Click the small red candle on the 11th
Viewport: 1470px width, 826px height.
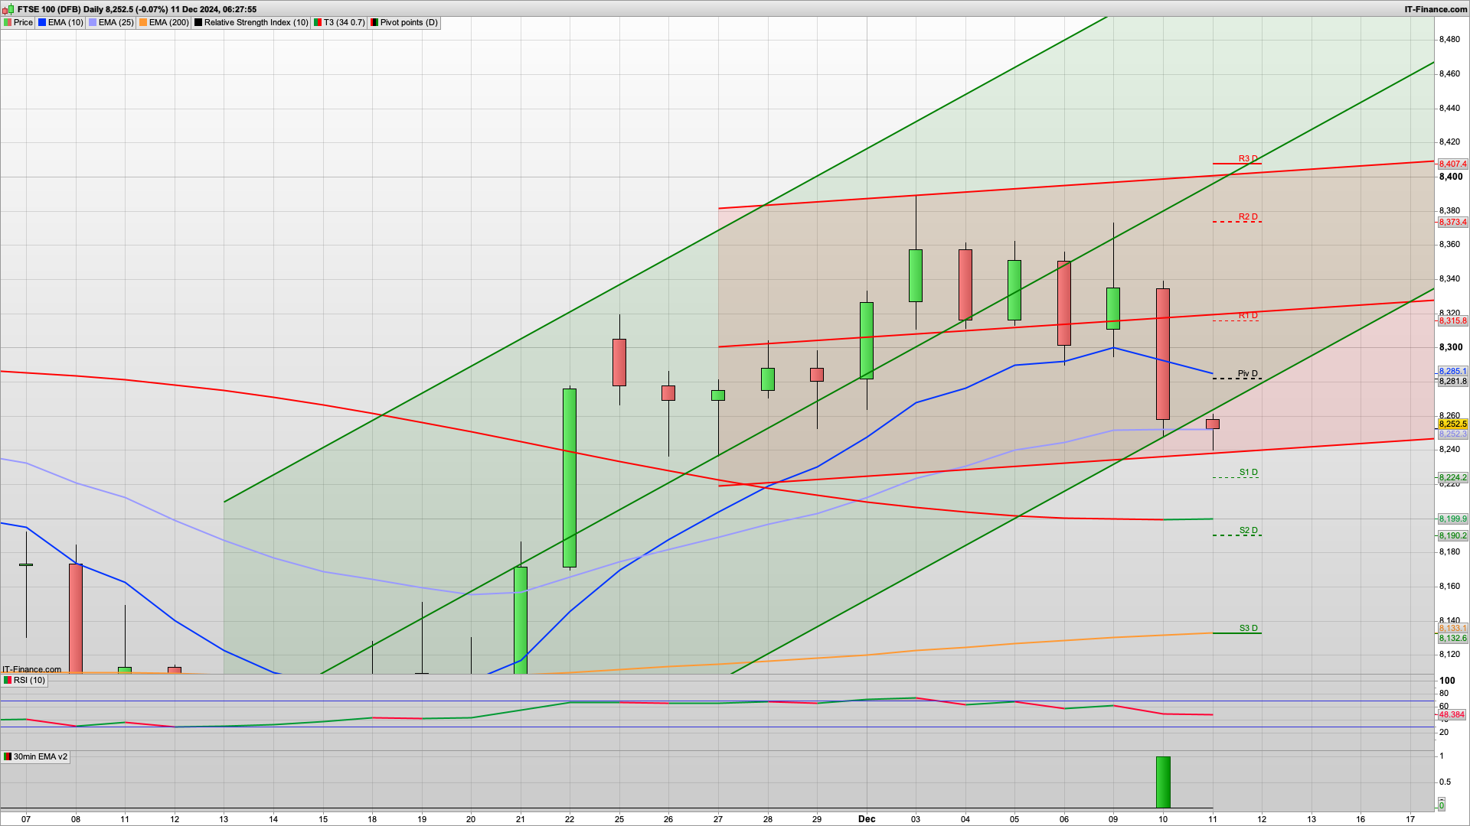[1213, 424]
